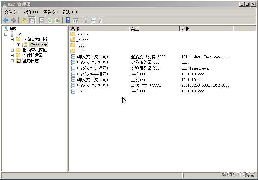The width and height of the screenshot is (258, 180).
Task: Minimize the DNS 管理器 window
Action: 242,4
